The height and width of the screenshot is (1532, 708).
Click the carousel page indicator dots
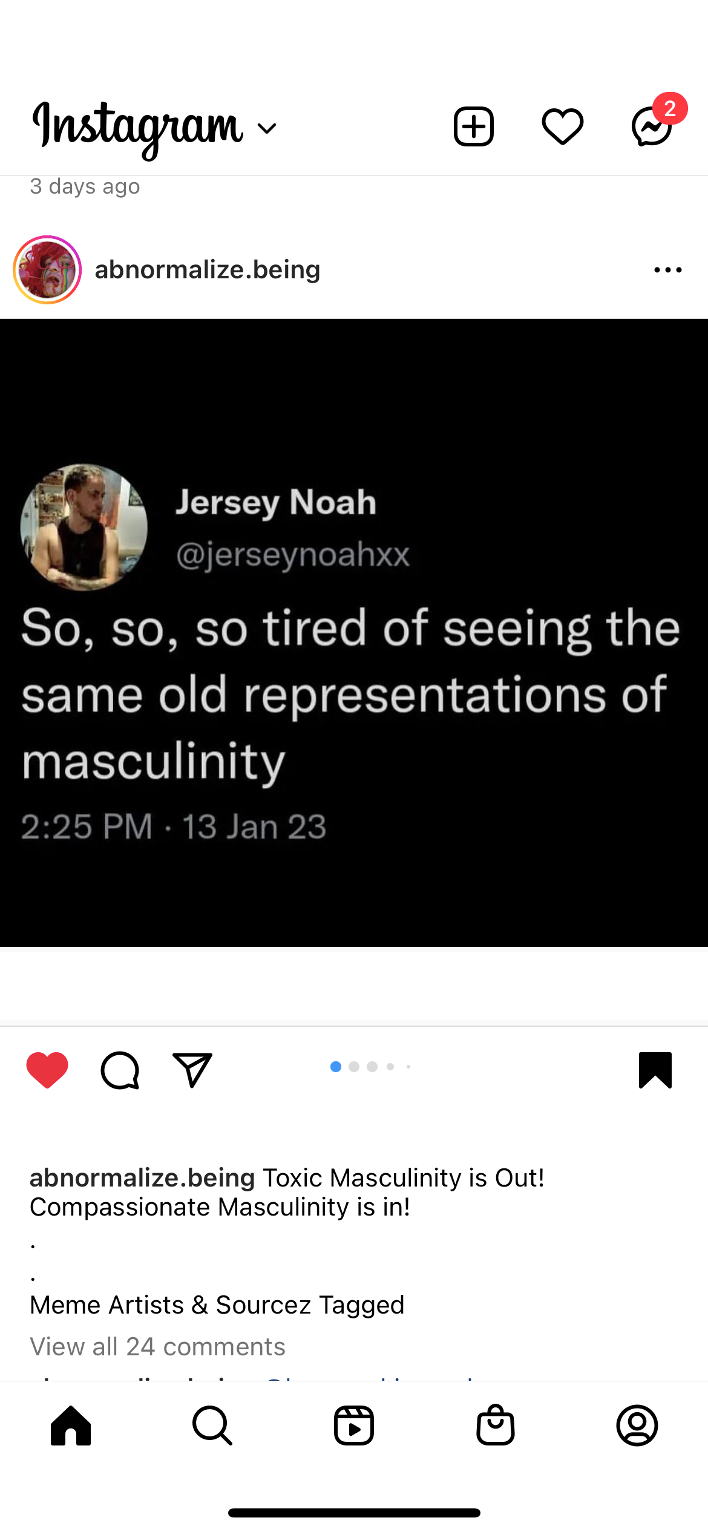(x=370, y=1067)
